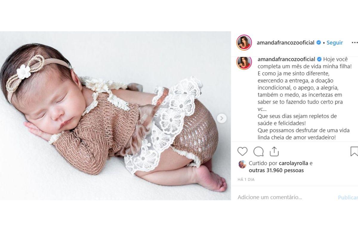
Task: Share the post using the share icon
Action: (x=274, y=151)
